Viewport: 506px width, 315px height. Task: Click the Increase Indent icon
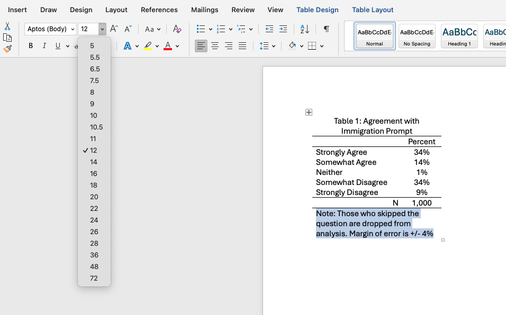(283, 29)
